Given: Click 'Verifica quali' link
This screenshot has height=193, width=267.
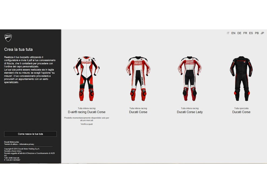Looking at the screenshot, I should (87, 124).
